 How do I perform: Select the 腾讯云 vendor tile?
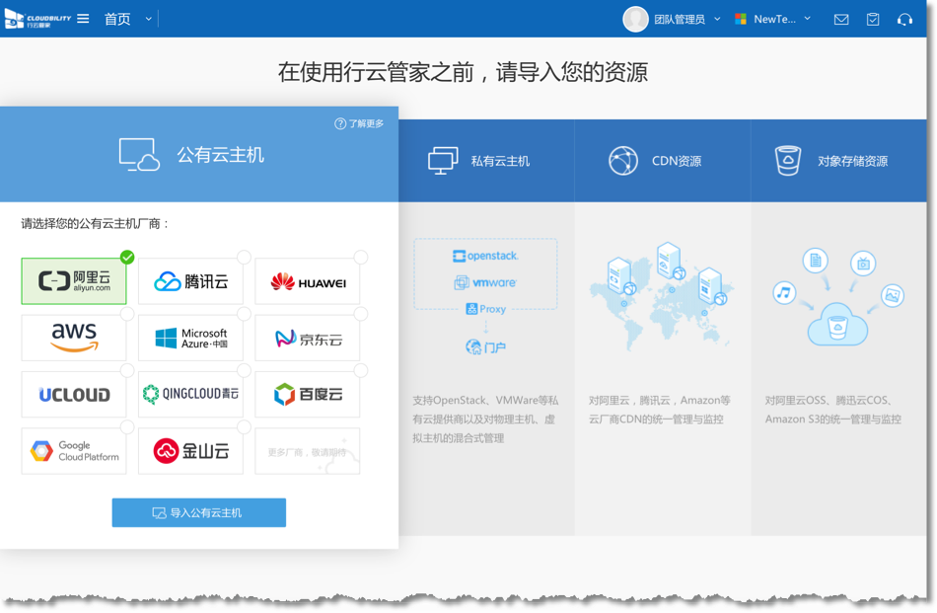click(x=190, y=281)
